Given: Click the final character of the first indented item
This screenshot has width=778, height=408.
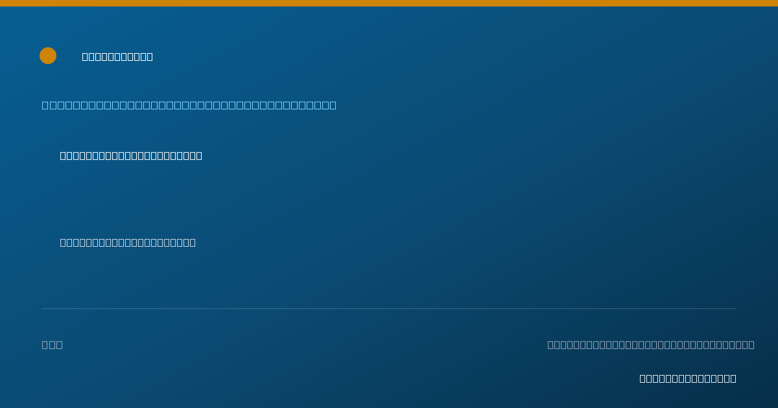Looking at the screenshot, I should point(199,155).
